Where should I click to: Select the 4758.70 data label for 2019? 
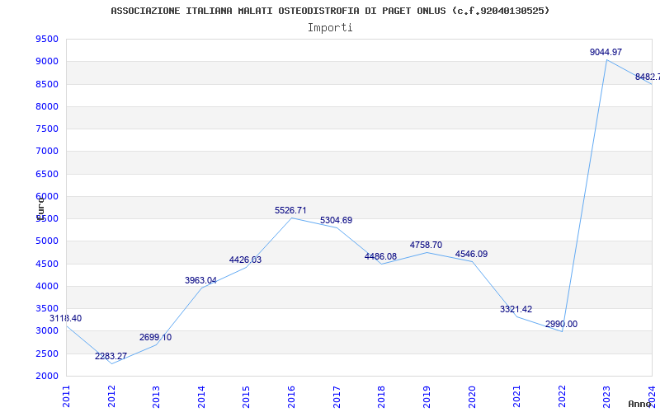coord(426,245)
